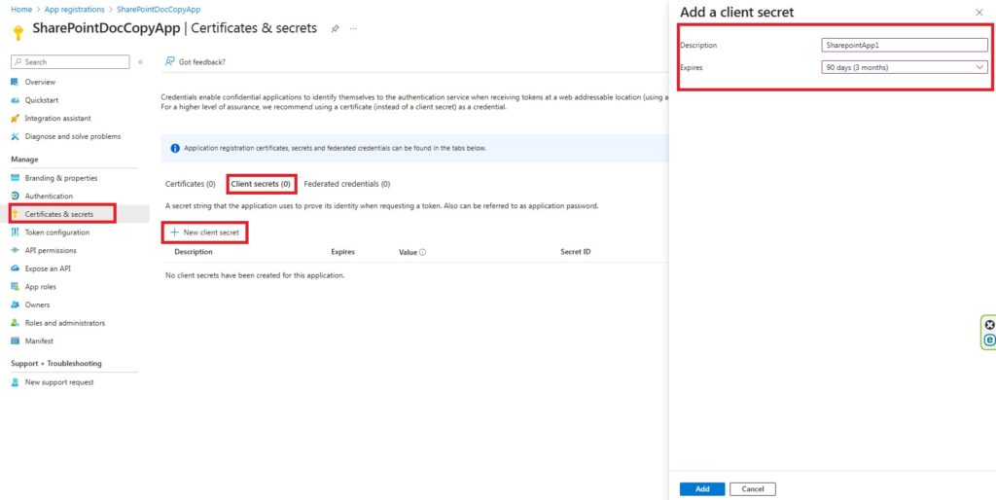Click the Diagnose and solve problems icon
This screenshot has height=500, width=996.
pos(15,136)
